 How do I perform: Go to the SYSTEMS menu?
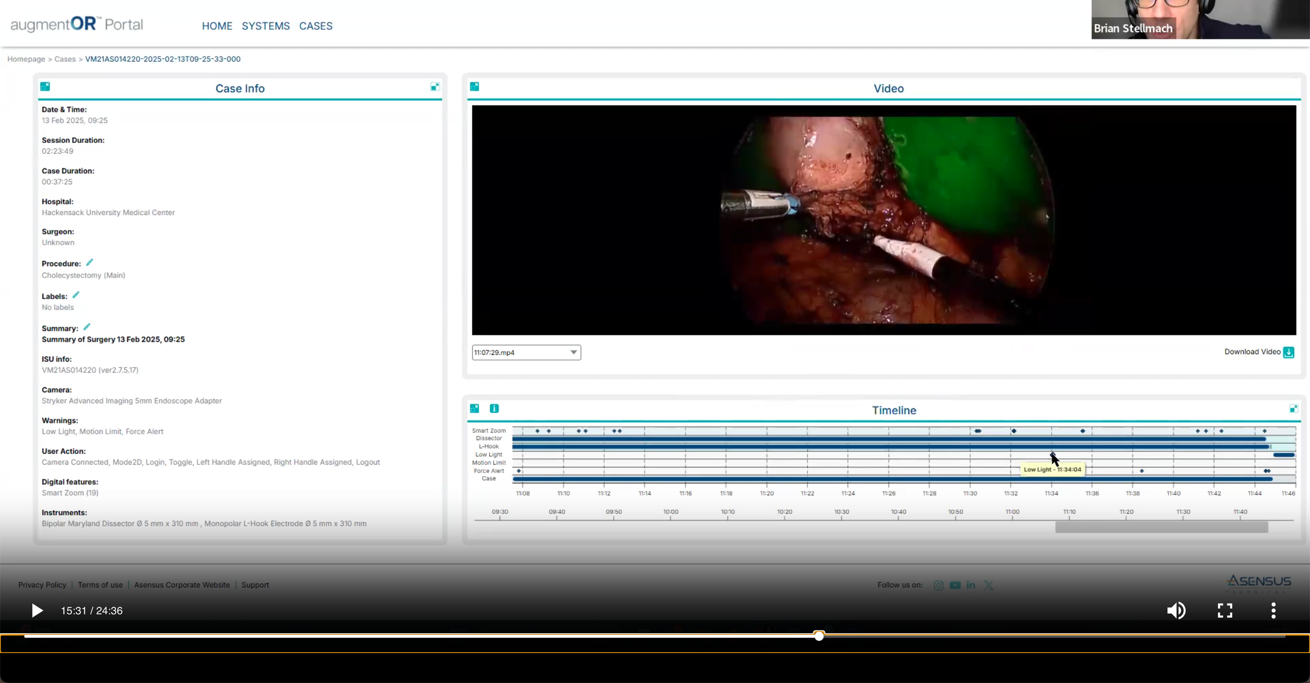266,26
